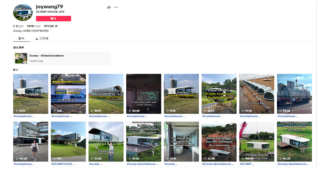
Task: Click #Zcamp #prefabhouse caption under 35.8K video
Action: pyautogui.click(x=218, y=164)
